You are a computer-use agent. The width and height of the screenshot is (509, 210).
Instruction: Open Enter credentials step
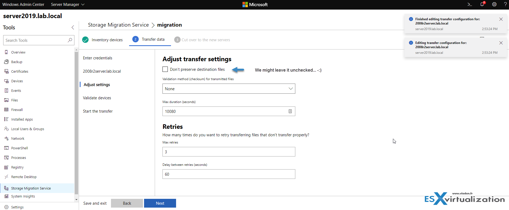[x=98, y=58]
